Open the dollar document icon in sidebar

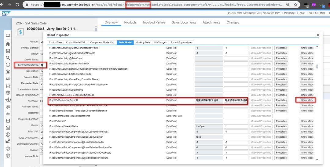click(x=8, y=127)
